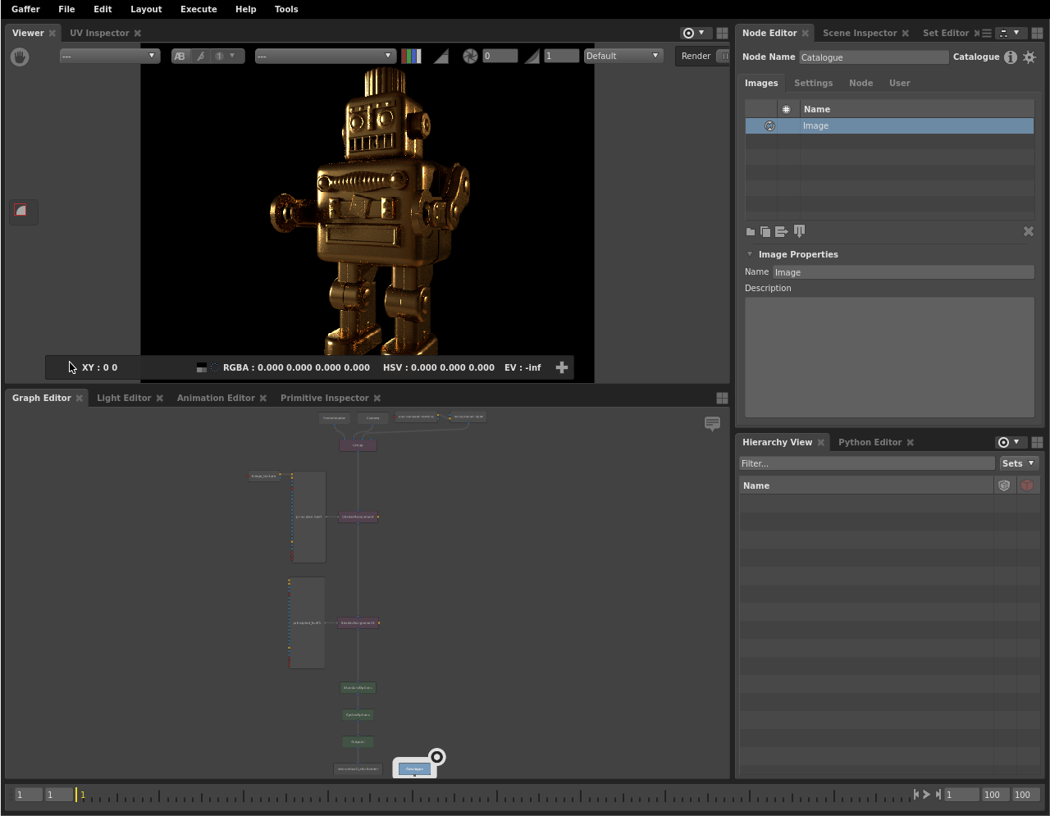This screenshot has width=1050, height=816.
Task: Click the exposure aperture icon in Viewer
Action: 470,57
